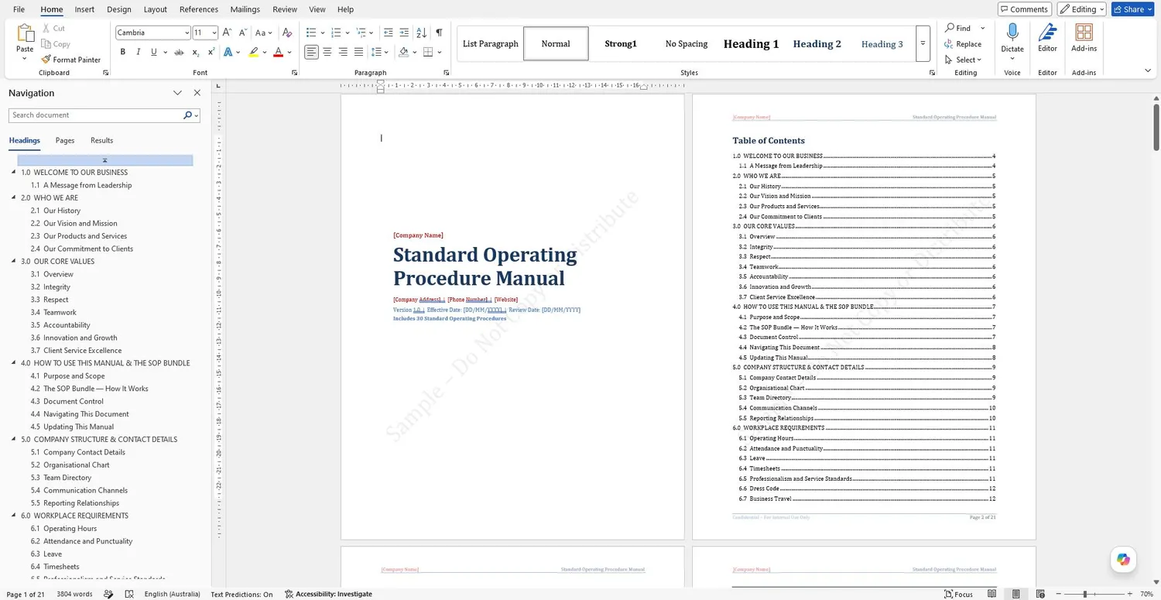
Task: Open the File menu
Action: [19, 9]
